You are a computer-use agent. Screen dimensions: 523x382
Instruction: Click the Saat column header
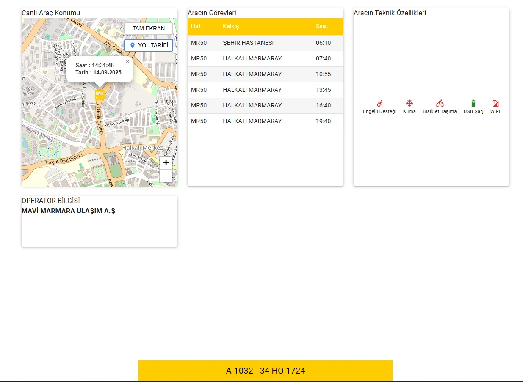(322, 26)
